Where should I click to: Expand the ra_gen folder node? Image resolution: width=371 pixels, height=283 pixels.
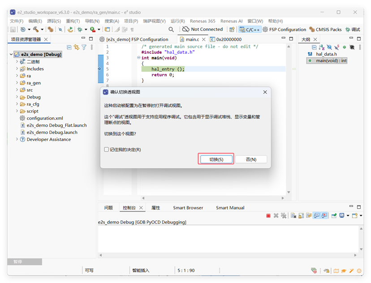click(17, 83)
